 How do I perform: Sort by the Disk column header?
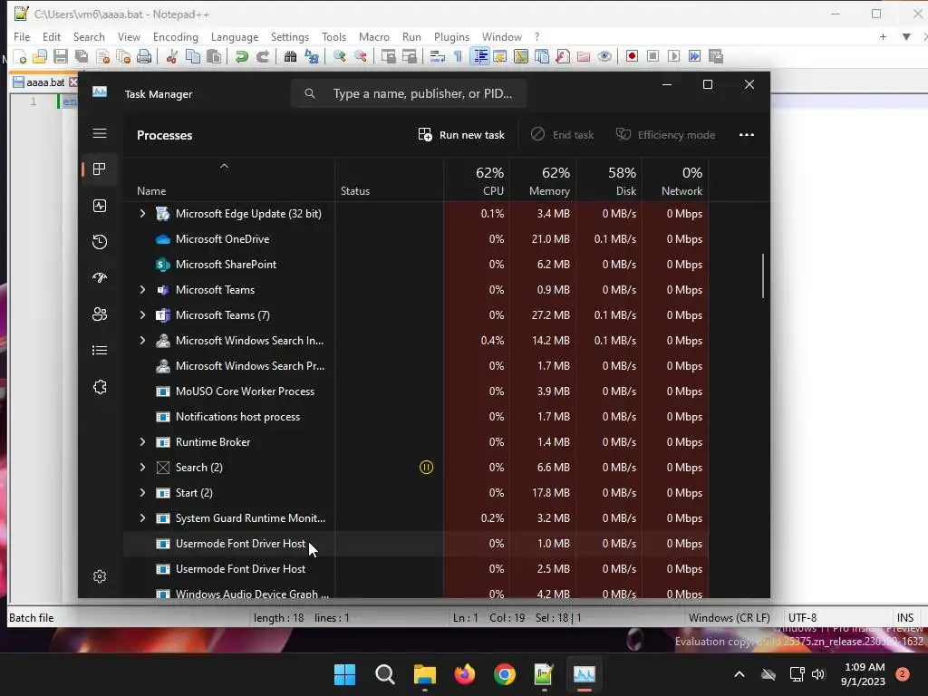coord(610,180)
